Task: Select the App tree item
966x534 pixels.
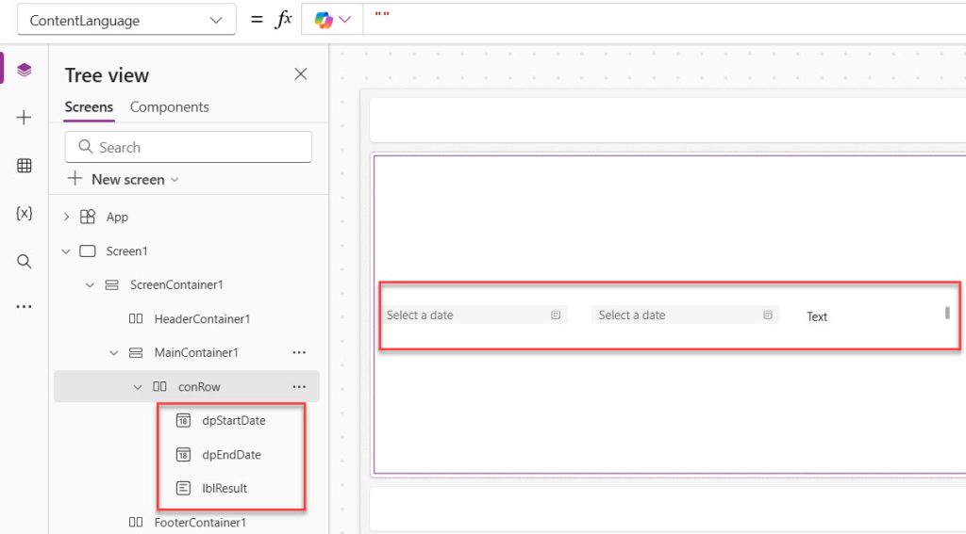Action: coord(117,218)
